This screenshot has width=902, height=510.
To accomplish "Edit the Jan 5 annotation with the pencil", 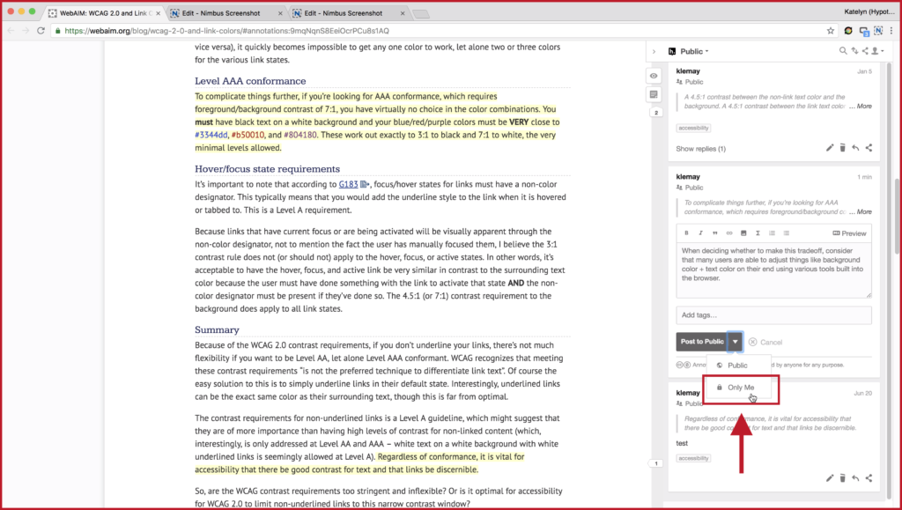I will click(x=830, y=148).
